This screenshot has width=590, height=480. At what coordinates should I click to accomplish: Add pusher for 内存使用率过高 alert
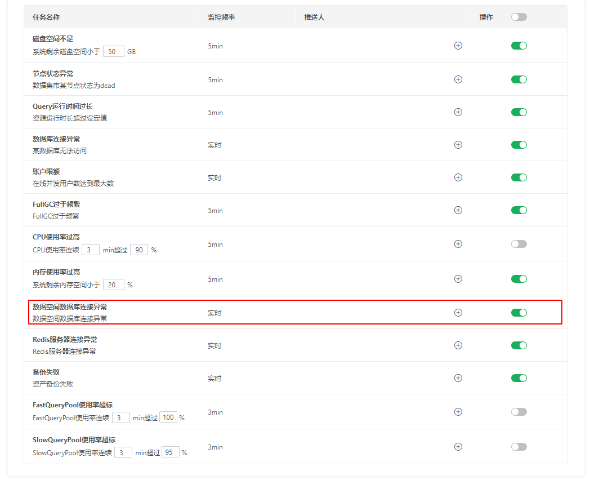click(458, 278)
